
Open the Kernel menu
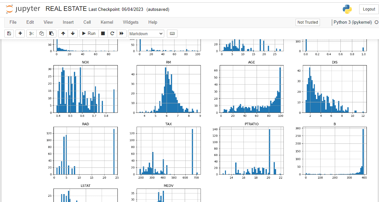(x=107, y=22)
